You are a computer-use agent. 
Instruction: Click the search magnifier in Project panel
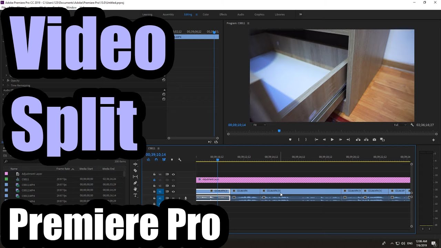coord(6,161)
